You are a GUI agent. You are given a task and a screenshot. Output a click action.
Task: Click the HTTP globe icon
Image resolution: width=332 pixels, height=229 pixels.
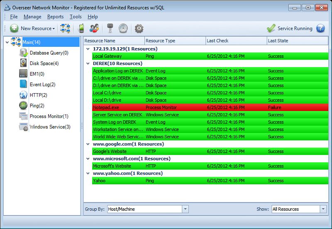[23, 95]
